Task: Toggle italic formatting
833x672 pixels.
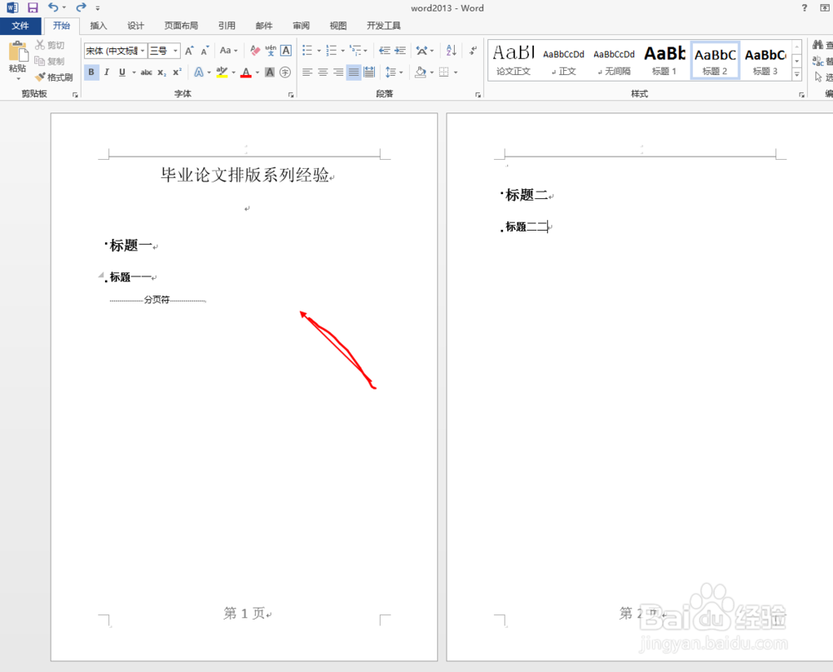Action: point(106,72)
